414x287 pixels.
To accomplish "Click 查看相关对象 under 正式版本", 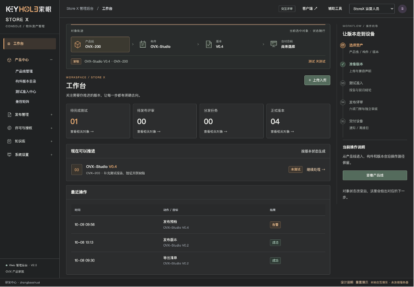I will pos(282,132).
